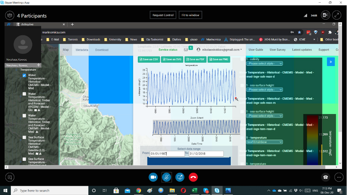Open the conversation chat panel icon

(x=10, y=177)
